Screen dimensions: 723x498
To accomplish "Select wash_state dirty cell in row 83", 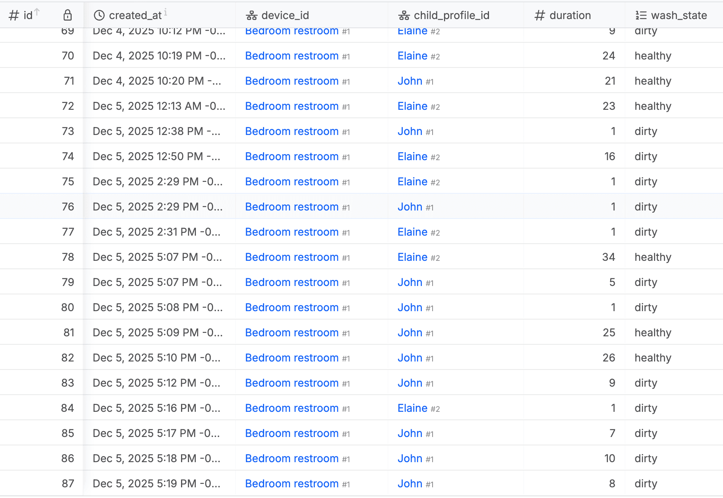I will point(674,383).
